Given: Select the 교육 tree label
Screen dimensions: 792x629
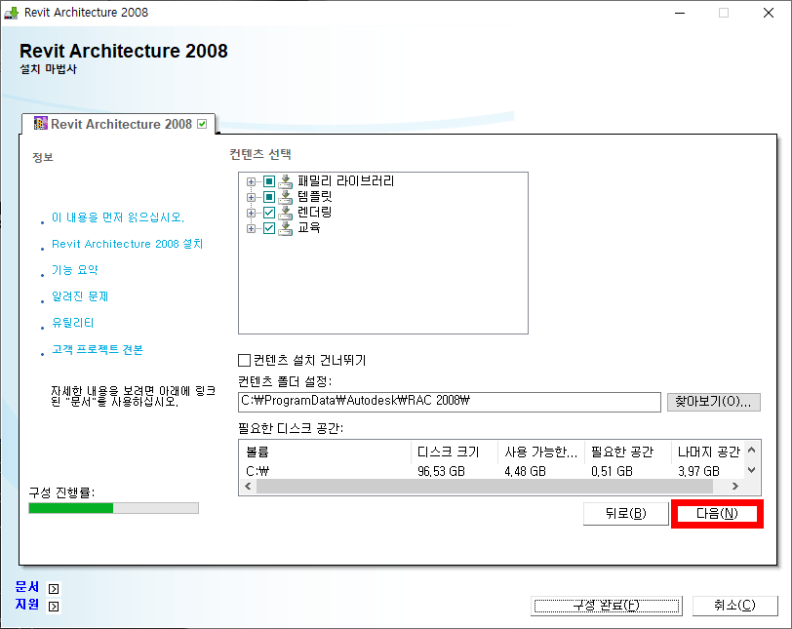Looking at the screenshot, I should (x=308, y=227).
